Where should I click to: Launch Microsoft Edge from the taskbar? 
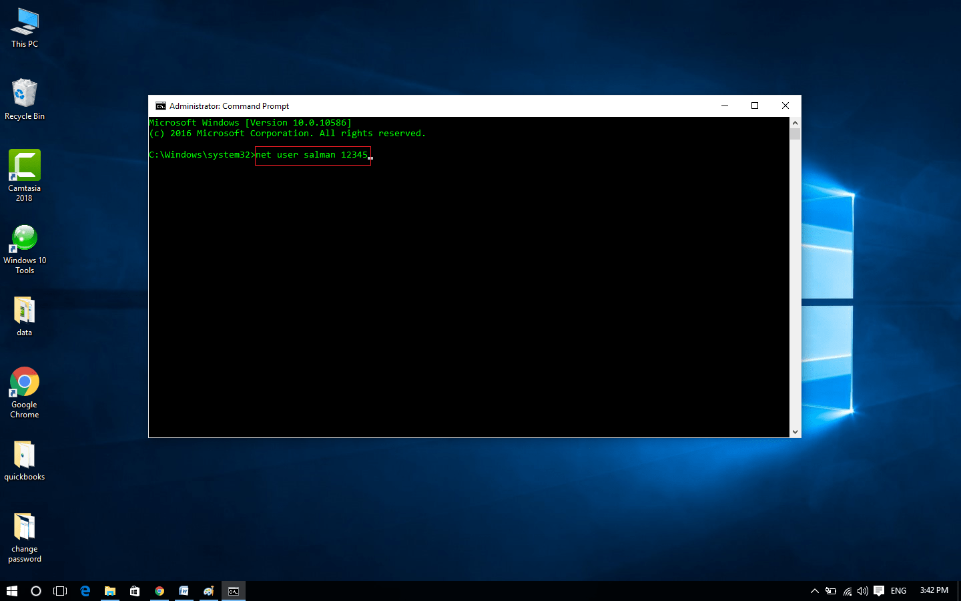tap(85, 591)
